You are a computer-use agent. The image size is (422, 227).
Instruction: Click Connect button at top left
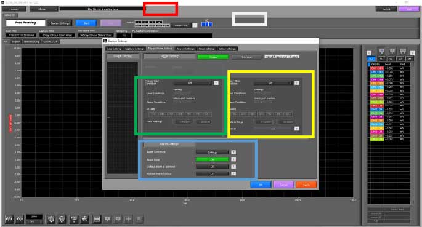(x=14, y=9)
